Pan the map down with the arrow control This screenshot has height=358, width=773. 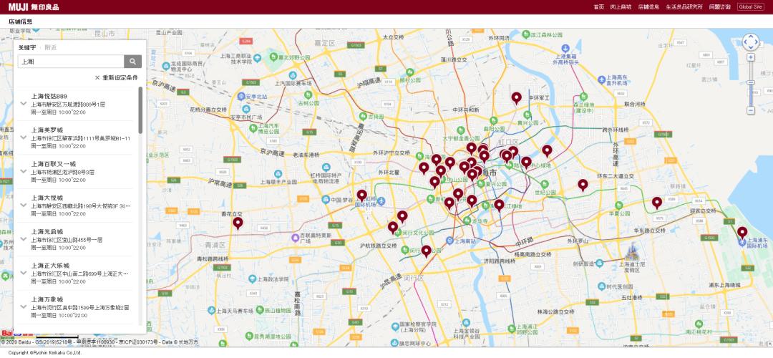(x=750, y=48)
